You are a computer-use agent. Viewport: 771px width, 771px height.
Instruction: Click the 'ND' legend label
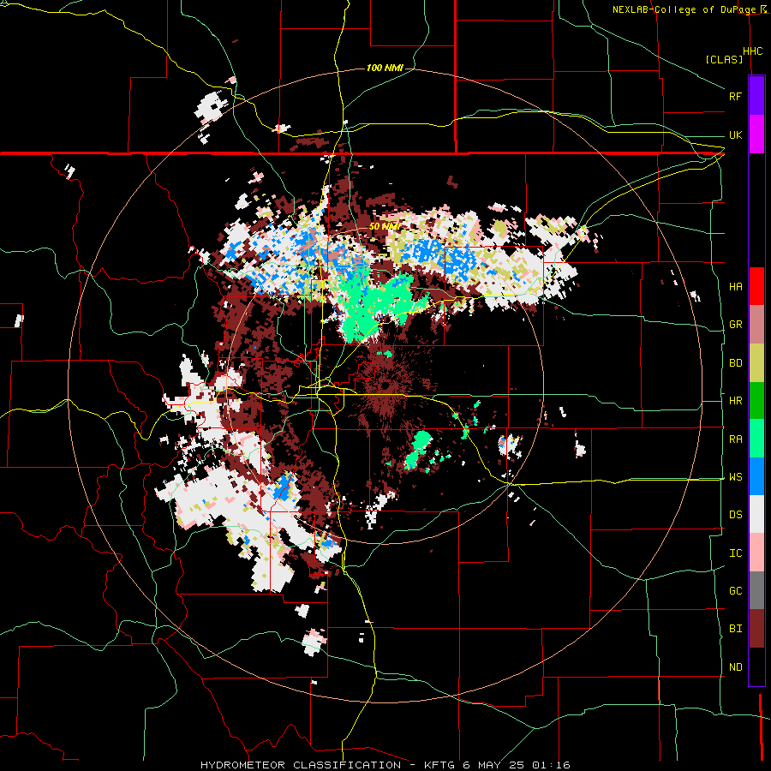coord(735,666)
